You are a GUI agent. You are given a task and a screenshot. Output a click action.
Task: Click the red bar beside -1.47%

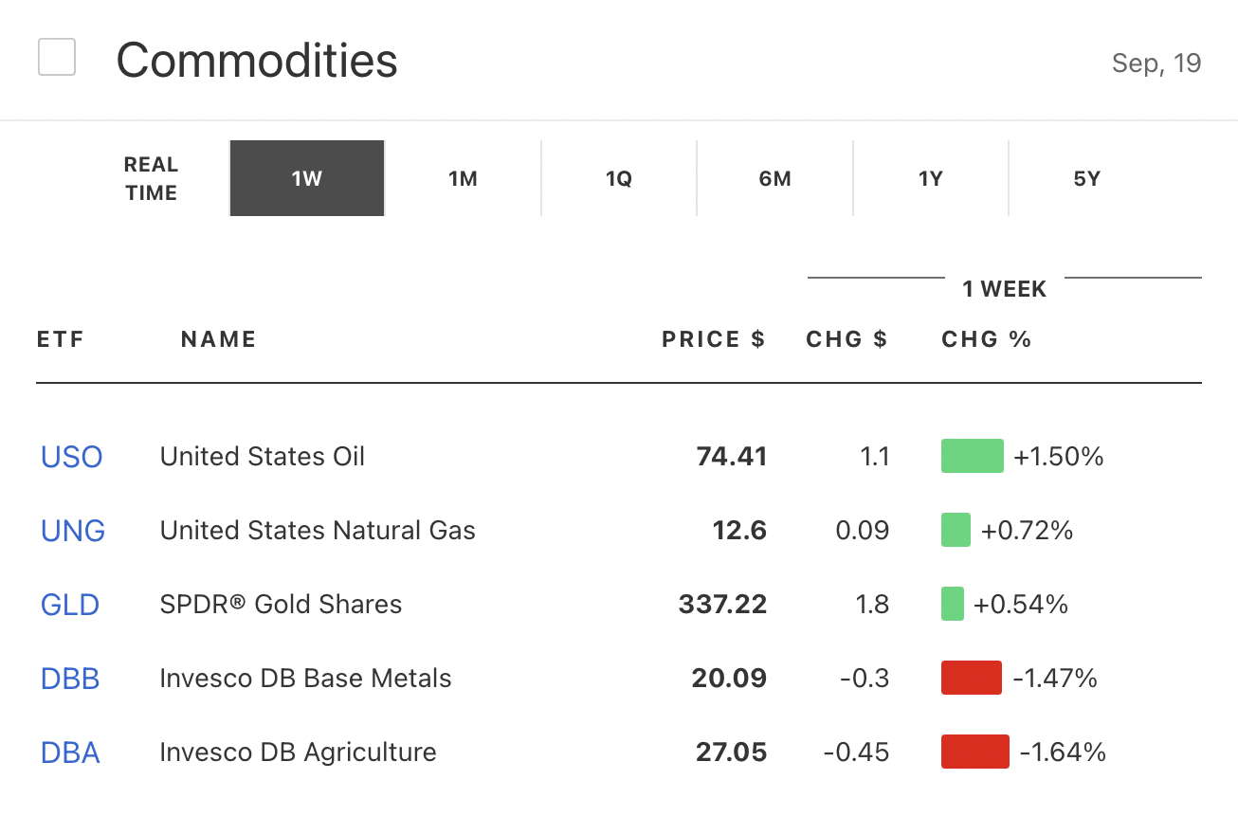(971, 678)
